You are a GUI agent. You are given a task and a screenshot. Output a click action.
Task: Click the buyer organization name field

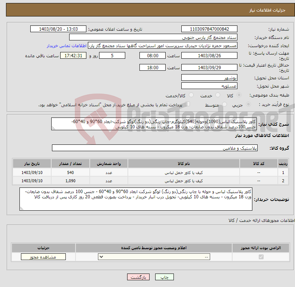[153, 37]
